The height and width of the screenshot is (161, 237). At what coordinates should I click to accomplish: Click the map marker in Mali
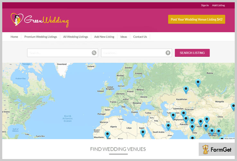click(x=107, y=135)
